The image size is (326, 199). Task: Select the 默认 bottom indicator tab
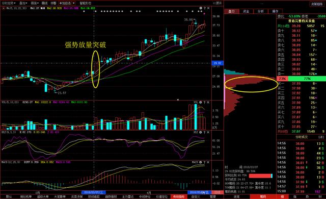(x=9, y=196)
